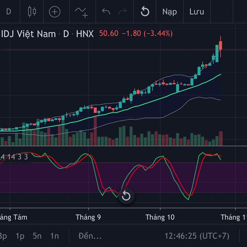Screen dimensions: 247x247
Task: Click the last red volume bar
Action: click(x=221, y=138)
